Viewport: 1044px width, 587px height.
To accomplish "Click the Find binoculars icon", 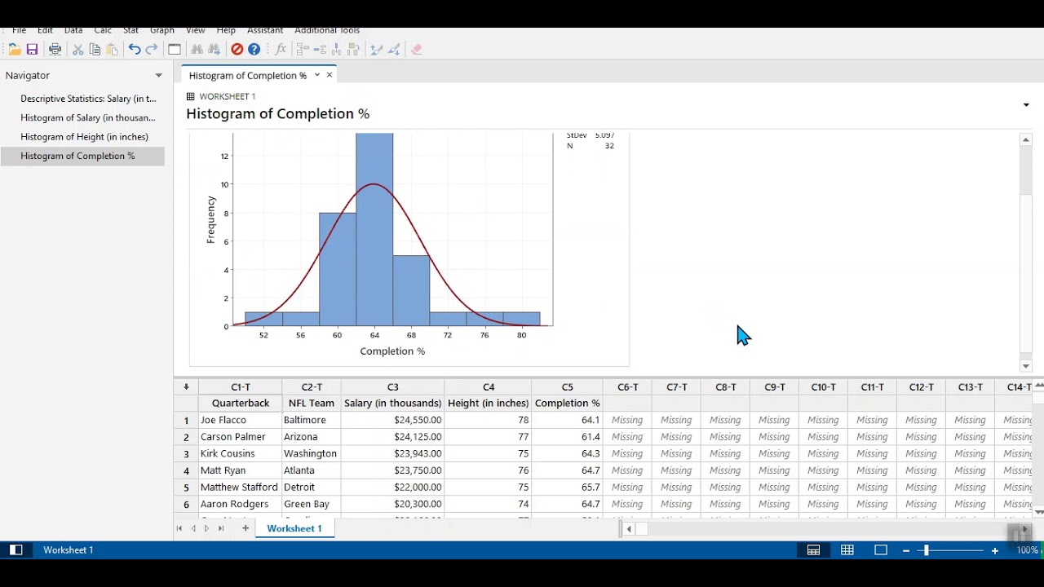I will [x=197, y=50].
